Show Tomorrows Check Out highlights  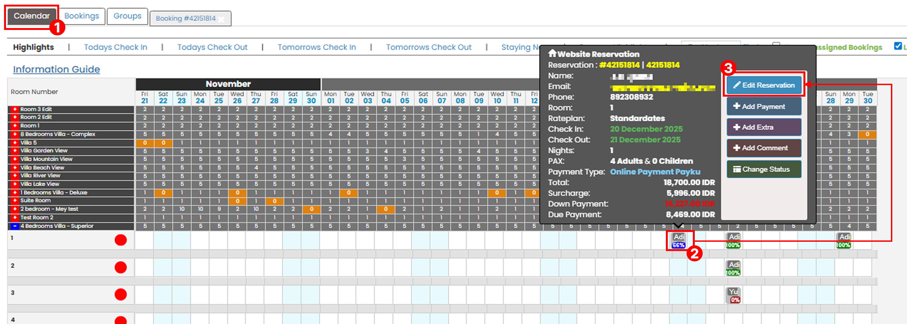(x=429, y=47)
